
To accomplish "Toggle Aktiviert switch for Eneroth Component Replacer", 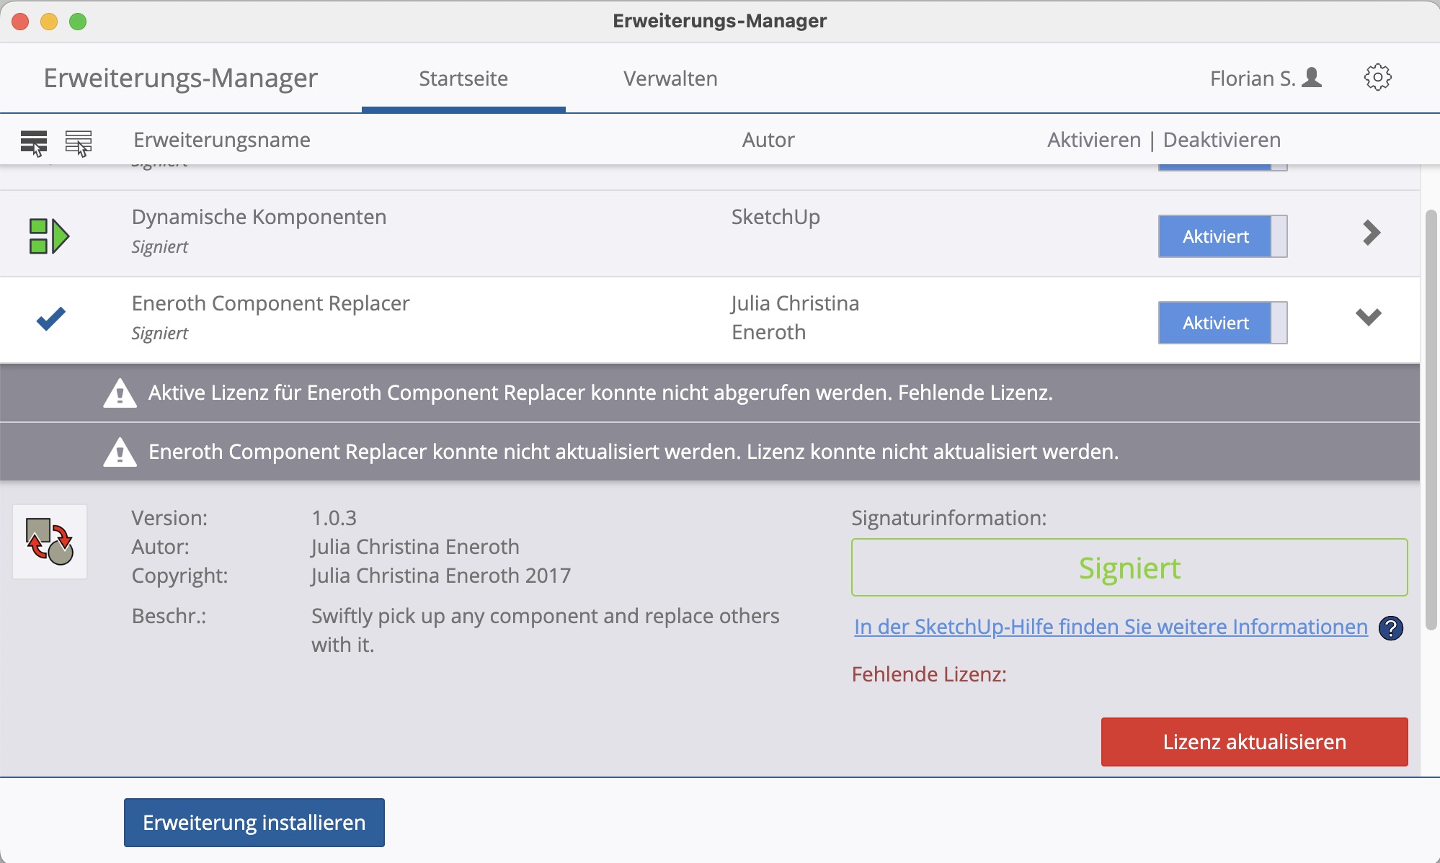I will click(x=1222, y=323).
